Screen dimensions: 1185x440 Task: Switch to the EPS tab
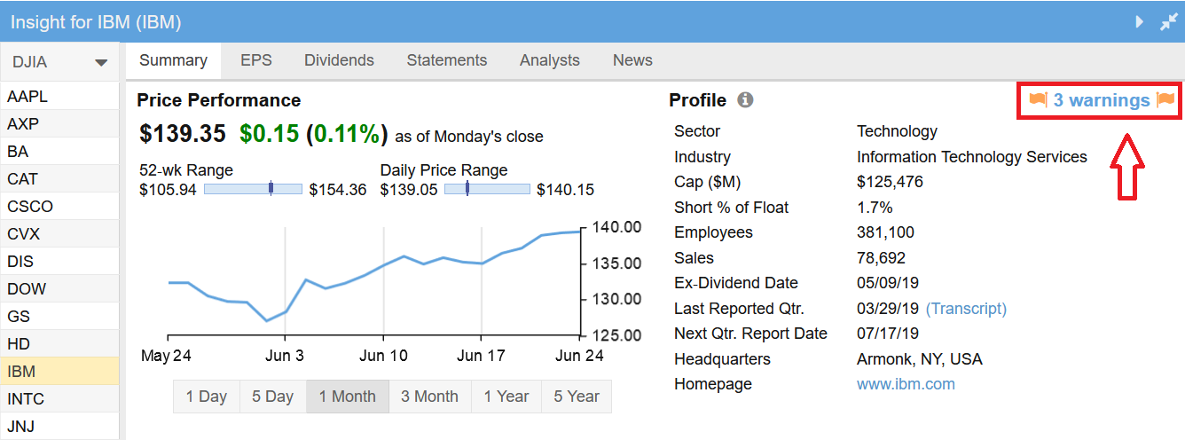click(x=255, y=60)
